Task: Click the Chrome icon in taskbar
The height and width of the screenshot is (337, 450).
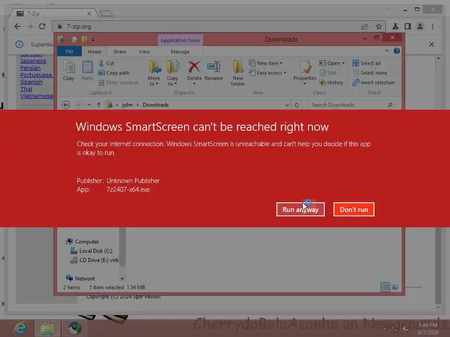Action: pos(75,328)
